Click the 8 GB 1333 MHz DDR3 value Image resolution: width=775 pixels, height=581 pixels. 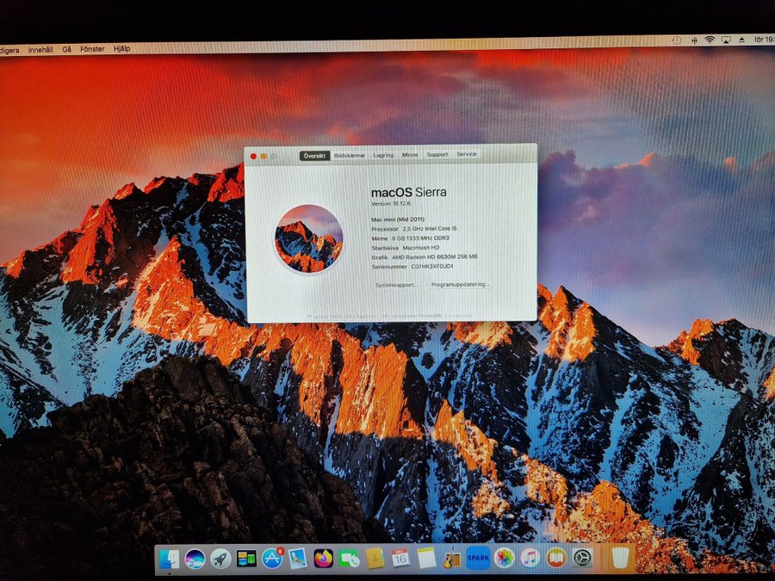pyautogui.click(x=420, y=238)
